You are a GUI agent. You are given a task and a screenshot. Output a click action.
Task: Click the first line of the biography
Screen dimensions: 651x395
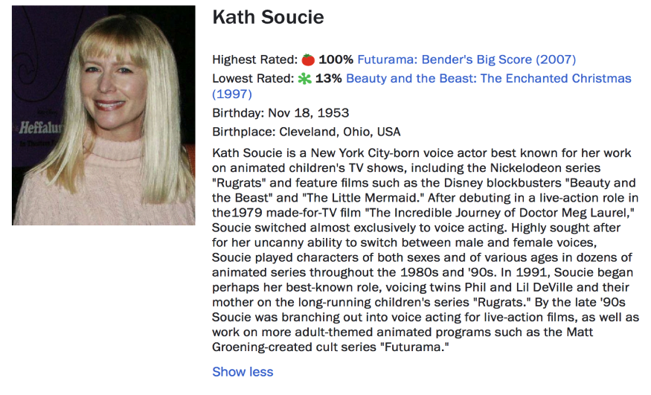tap(421, 153)
